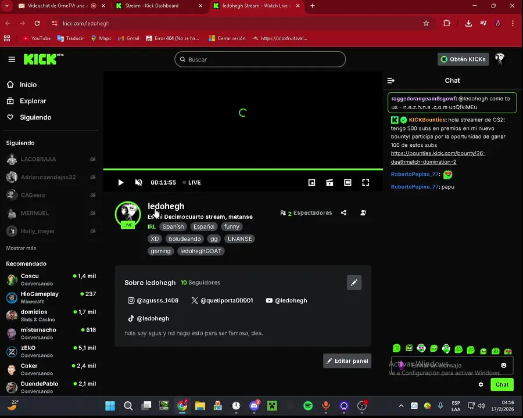Open YouTube channel @ledohegh
This screenshot has height=418, width=523.
(x=286, y=300)
